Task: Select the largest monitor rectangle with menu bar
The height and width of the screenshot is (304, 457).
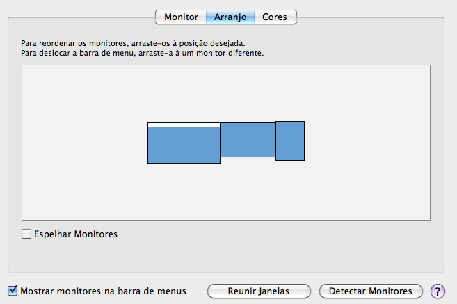Action: click(184, 143)
